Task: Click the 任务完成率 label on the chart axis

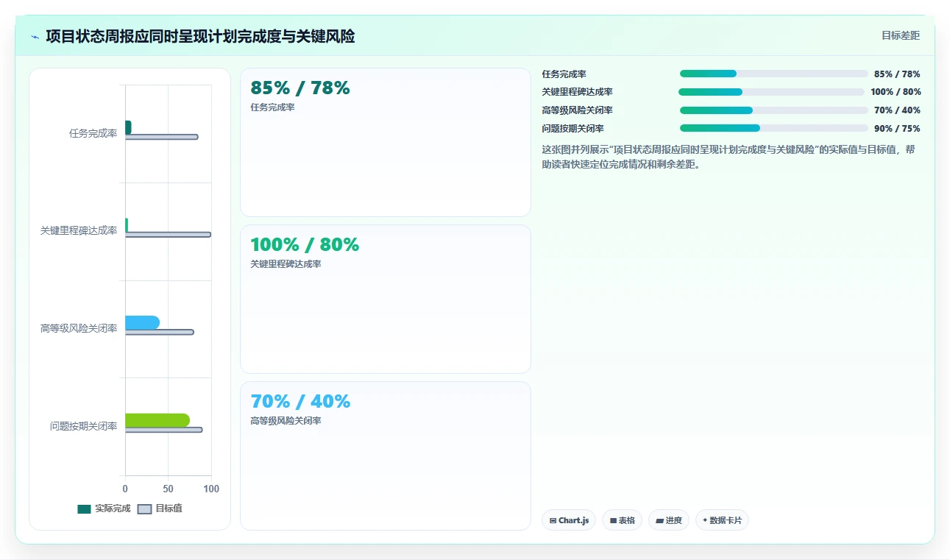Action: point(93,133)
